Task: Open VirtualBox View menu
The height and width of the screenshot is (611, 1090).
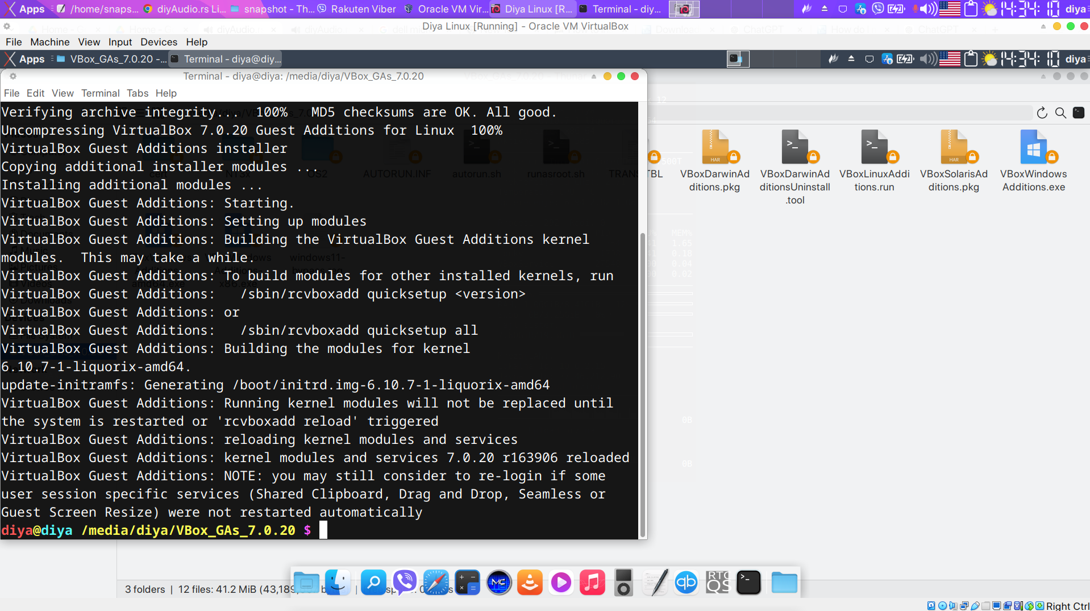Action: tap(89, 42)
